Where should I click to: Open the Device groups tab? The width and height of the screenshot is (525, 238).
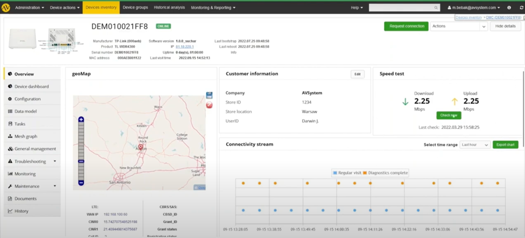point(135,7)
